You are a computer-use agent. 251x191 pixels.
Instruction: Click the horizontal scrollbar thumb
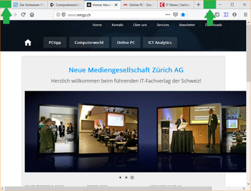(x=108, y=188)
